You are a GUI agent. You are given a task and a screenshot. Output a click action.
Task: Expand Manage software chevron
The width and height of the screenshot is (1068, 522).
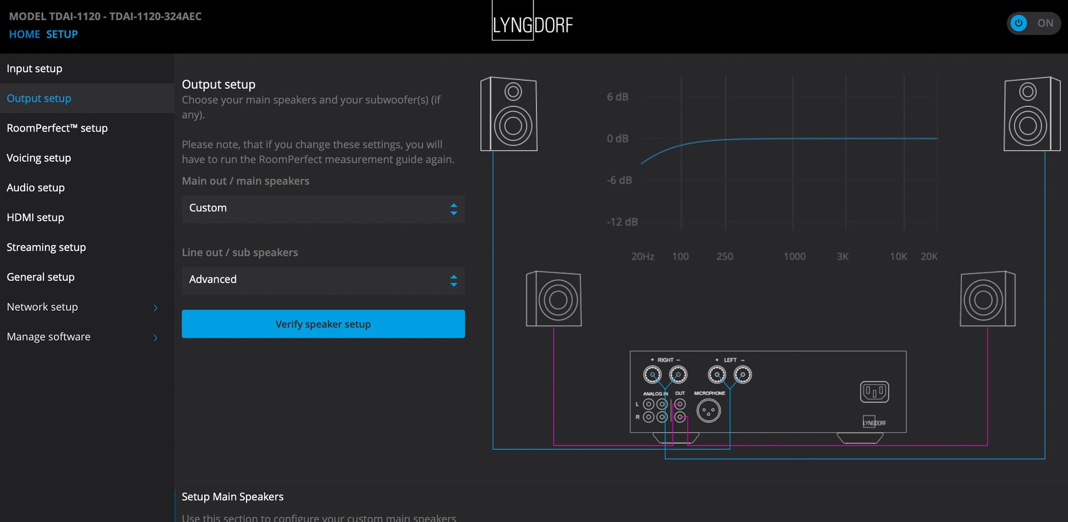coord(155,337)
